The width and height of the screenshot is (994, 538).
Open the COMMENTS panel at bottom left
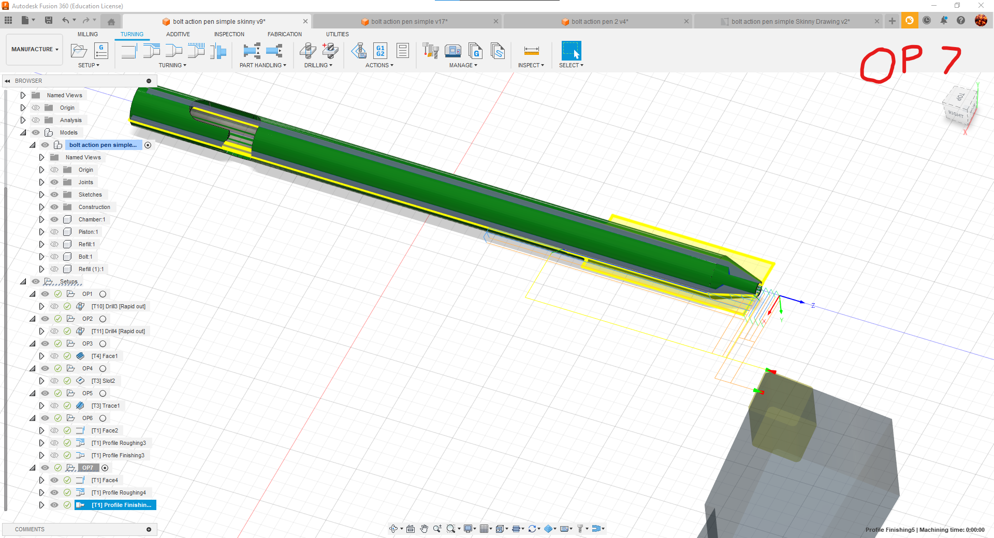click(30, 529)
